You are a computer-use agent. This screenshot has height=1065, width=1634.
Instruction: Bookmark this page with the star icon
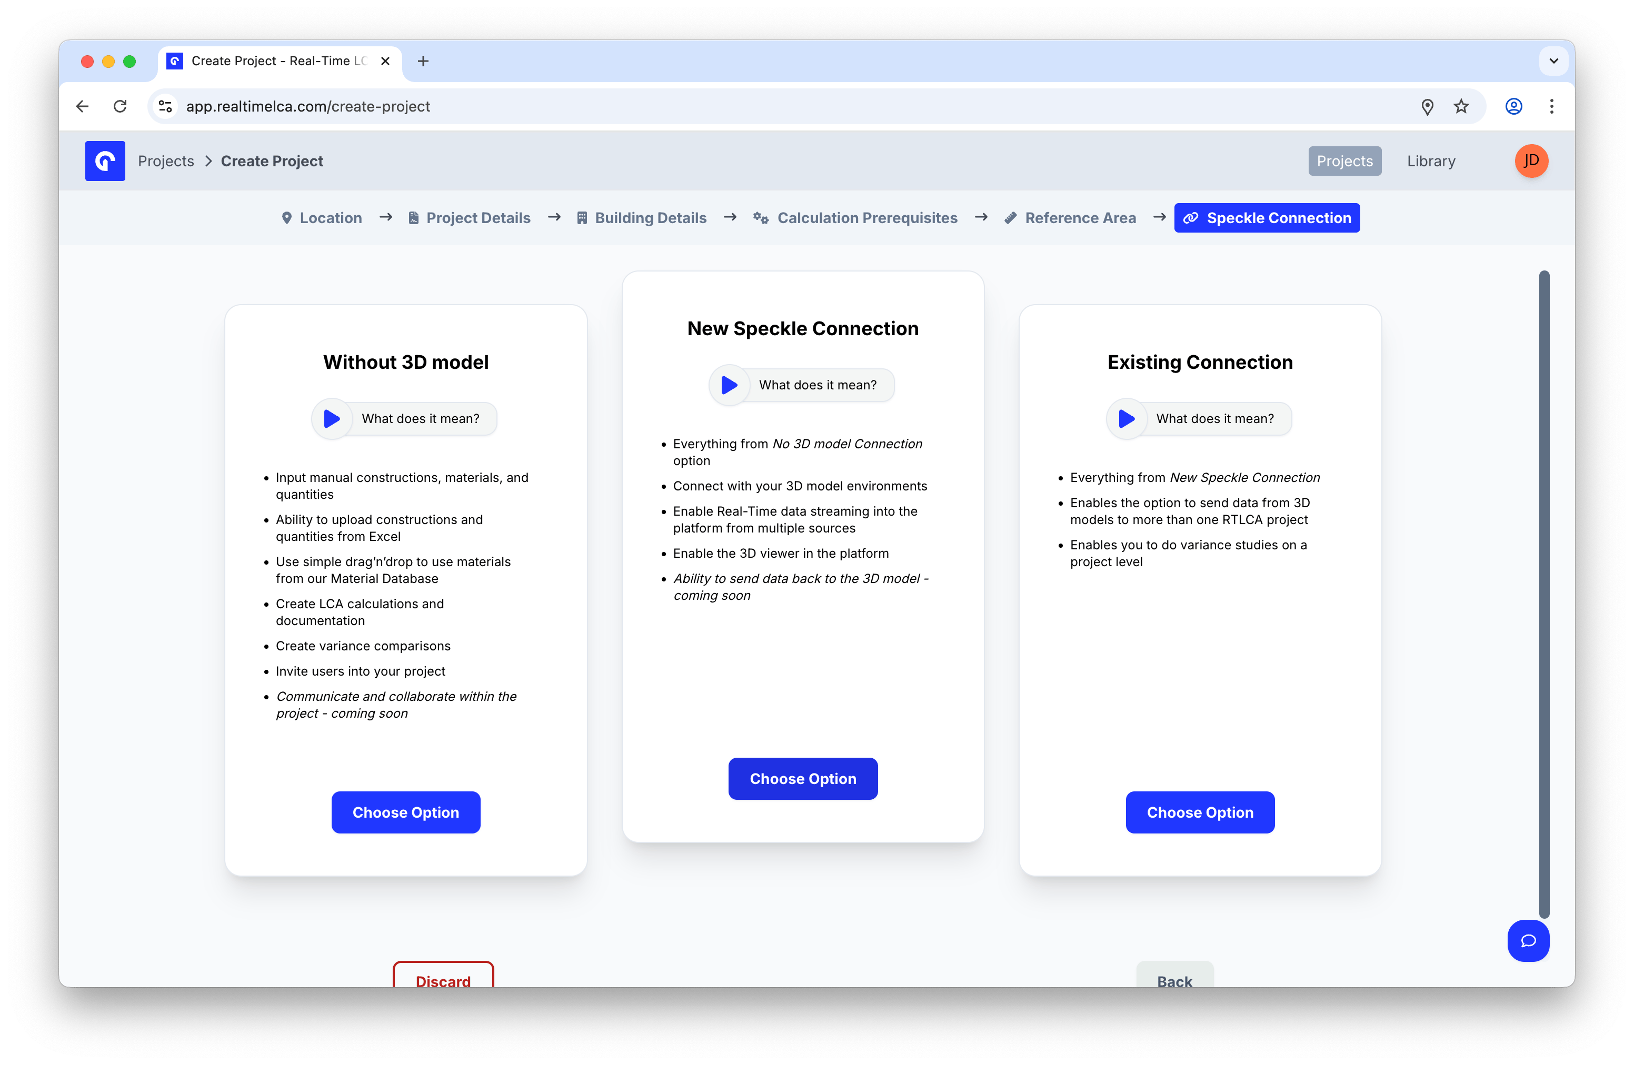point(1461,106)
